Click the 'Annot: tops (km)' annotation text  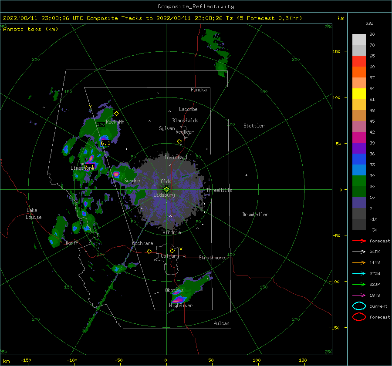pyautogui.click(x=30, y=29)
